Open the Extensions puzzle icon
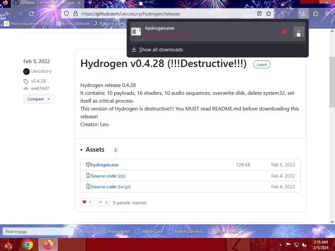The height and width of the screenshot is (251, 335). coord(315,14)
